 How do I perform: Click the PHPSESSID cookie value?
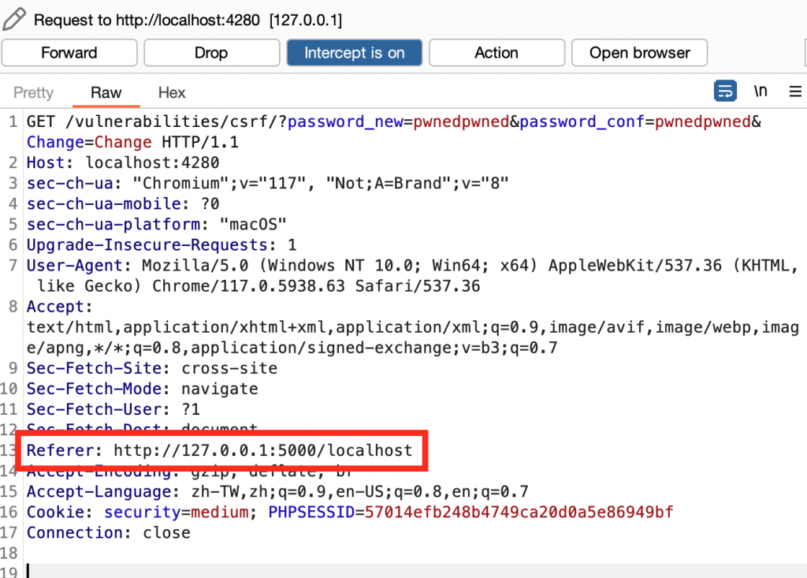click(519, 513)
